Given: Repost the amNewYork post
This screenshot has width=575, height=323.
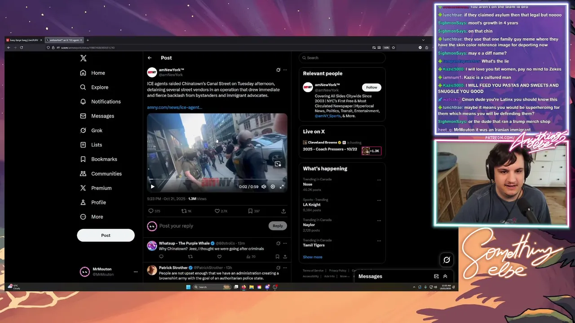Looking at the screenshot, I should 186,211.
